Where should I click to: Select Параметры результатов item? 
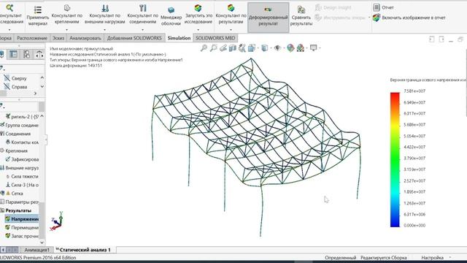pos(20,202)
